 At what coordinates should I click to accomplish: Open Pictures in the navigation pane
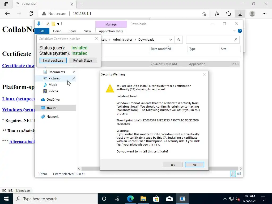[x=54, y=78]
